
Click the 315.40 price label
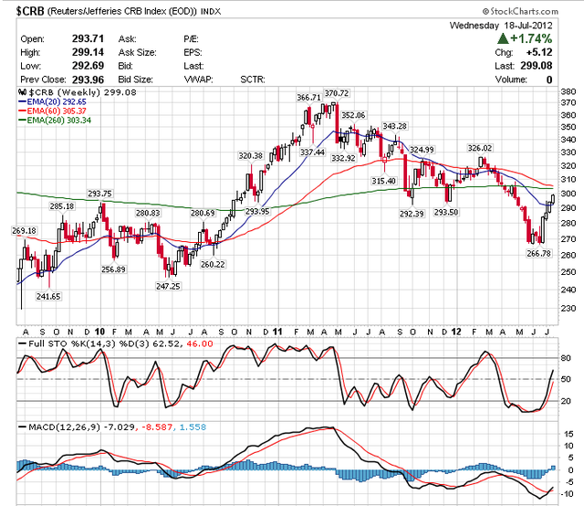pos(383,181)
